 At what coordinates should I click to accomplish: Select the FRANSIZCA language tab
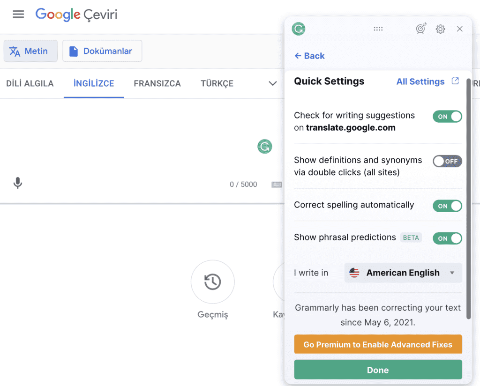click(157, 84)
